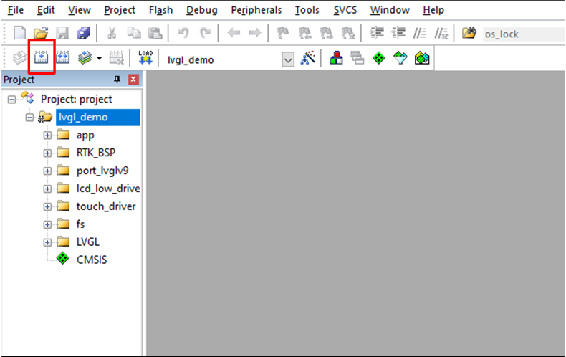The height and width of the screenshot is (357, 566).
Task: Expand the lcd_low_drive folder
Action: pos(47,189)
